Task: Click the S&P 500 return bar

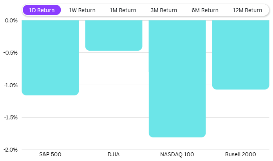Action: pos(51,57)
